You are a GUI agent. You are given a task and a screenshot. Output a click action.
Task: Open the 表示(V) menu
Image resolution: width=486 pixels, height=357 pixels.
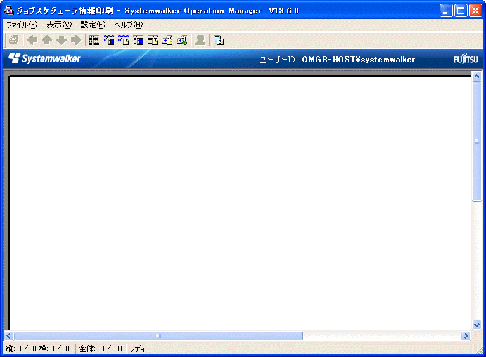[59, 25]
